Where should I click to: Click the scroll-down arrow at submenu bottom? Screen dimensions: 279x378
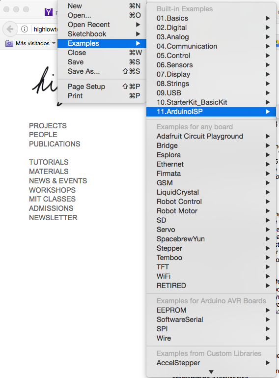pos(211,372)
